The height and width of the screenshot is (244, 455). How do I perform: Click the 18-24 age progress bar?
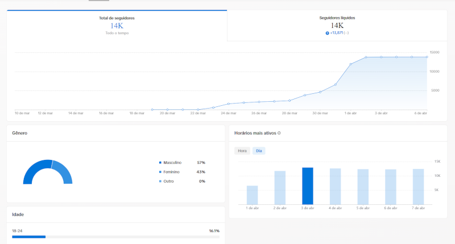click(115, 236)
